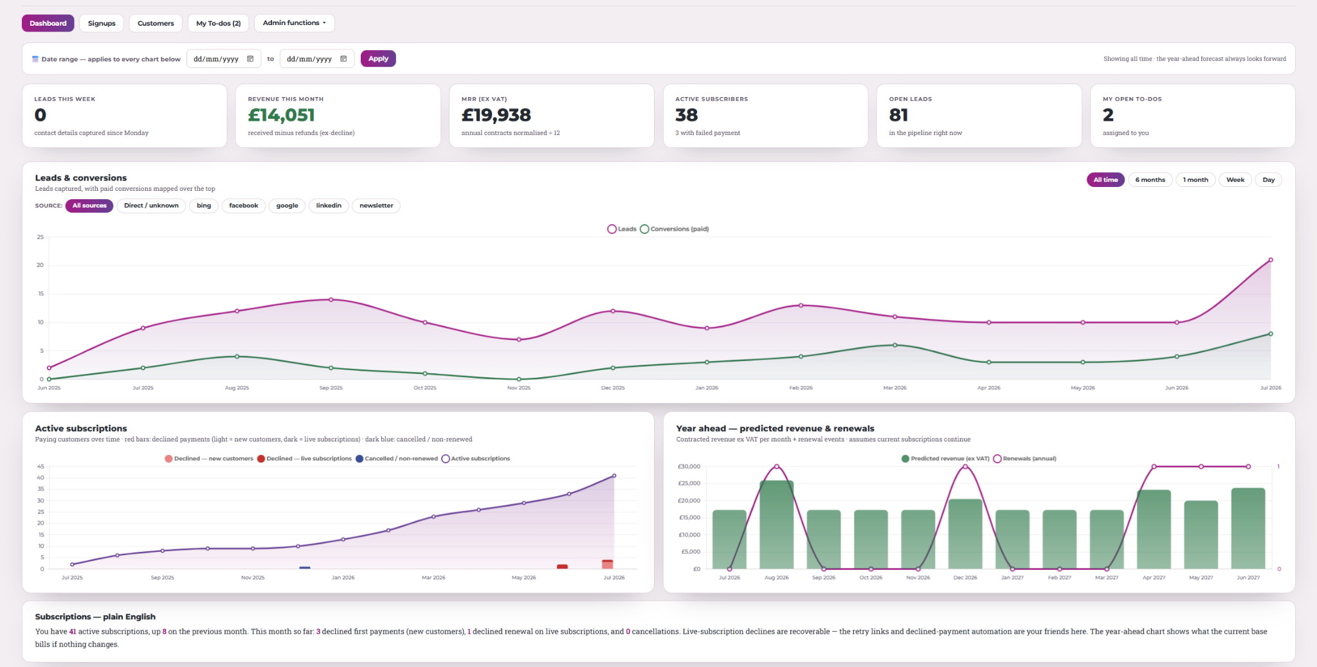Filter leads by google source
This screenshot has width=1317, height=667.
pos(287,206)
